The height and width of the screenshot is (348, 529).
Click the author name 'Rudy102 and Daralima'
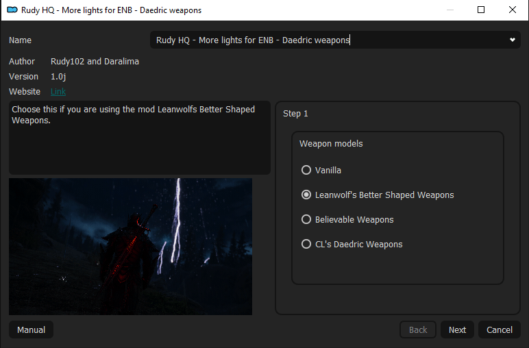point(95,62)
